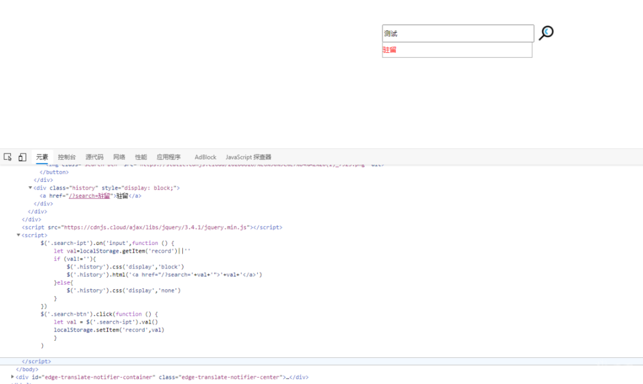643x384 pixels.
Task: Open the 性能 tab
Action: point(141,157)
